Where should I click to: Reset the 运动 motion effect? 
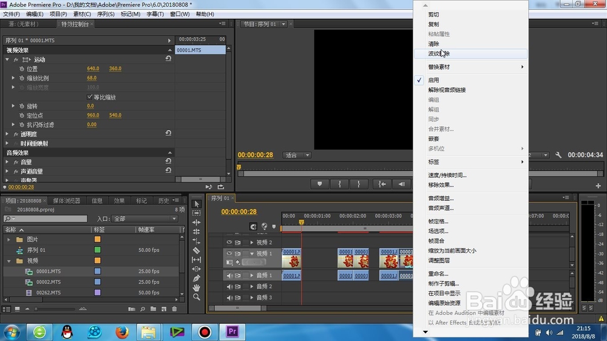pos(168,59)
